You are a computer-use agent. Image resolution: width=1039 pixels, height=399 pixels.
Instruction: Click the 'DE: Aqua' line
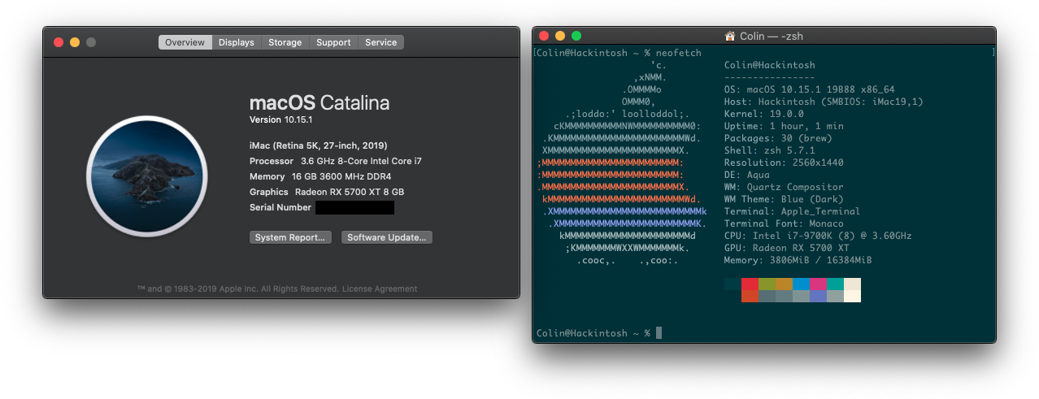[x=747, y=175]
